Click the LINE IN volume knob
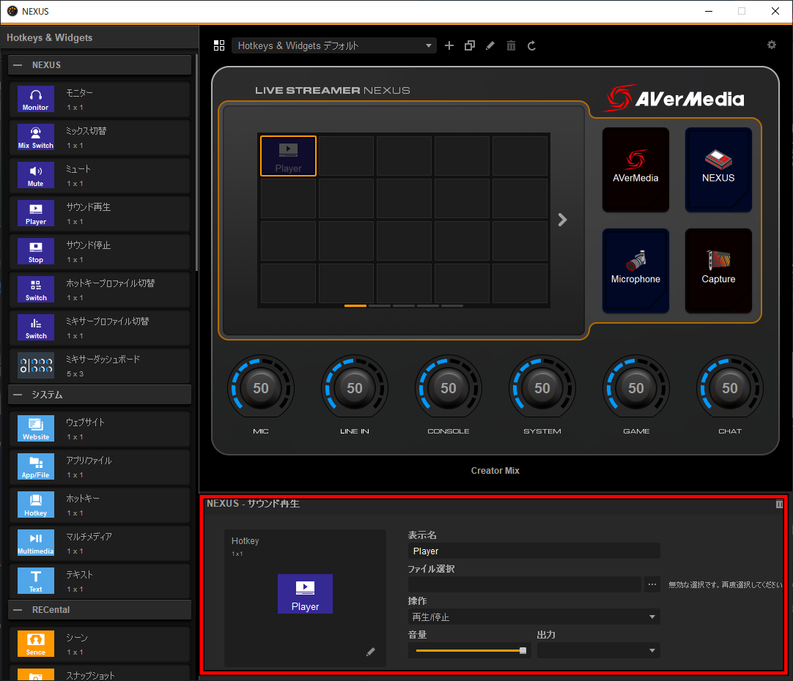The height and width of the screenshot is (681, 793). point(355,387)
